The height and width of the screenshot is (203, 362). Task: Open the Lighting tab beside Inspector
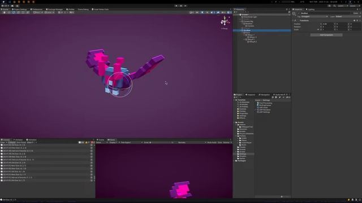(x=310, y=10)
